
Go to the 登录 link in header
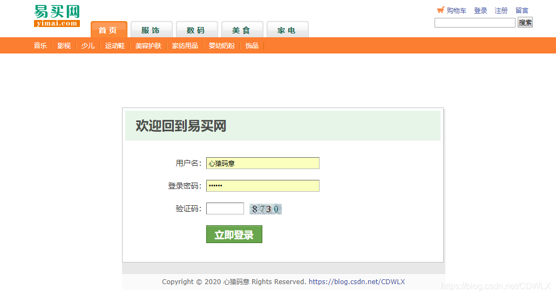pyautogui.click(x=480, y=11)
